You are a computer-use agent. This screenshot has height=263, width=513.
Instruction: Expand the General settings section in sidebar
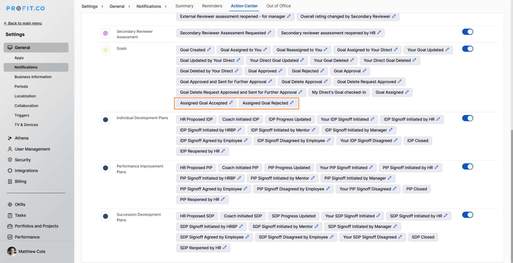[36, 48]
